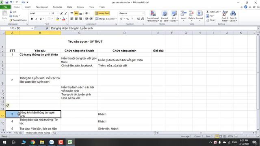Set Bottom Align for cells
This screenshot has height=146, width=260.
81,13
